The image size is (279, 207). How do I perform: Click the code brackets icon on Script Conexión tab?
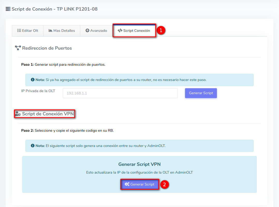(x=120, y=31)
